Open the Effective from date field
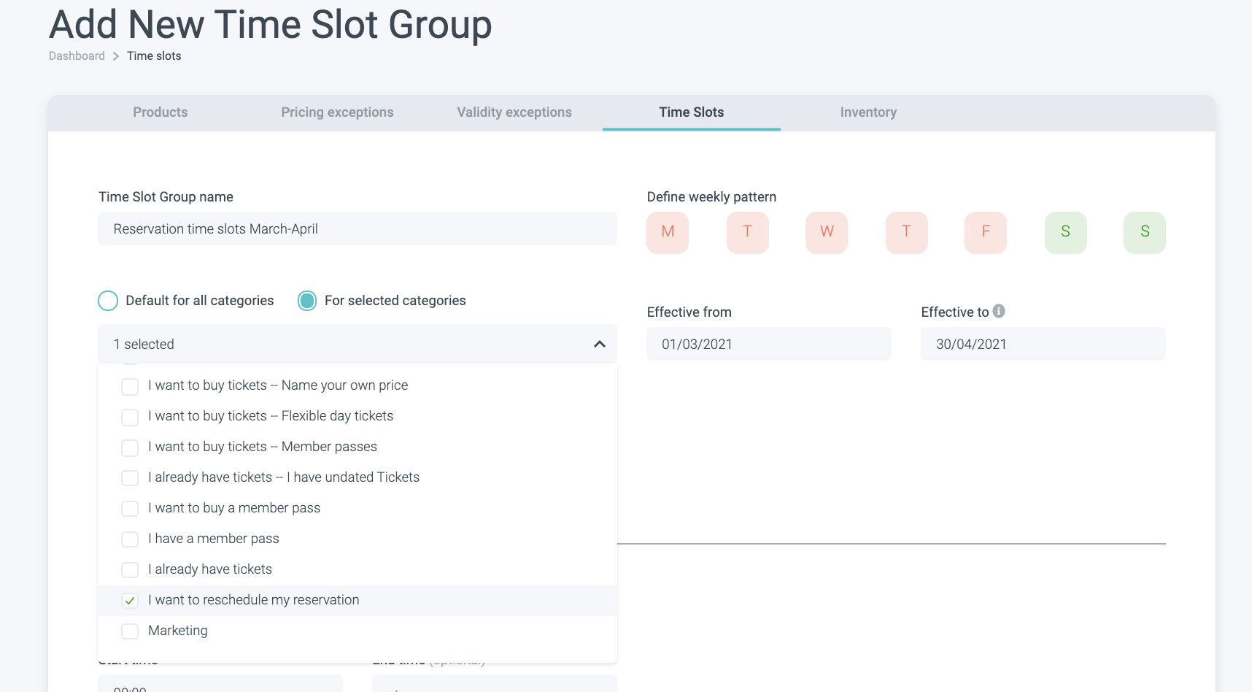Viewport: 1252px width, 692px height. point(769,344)
